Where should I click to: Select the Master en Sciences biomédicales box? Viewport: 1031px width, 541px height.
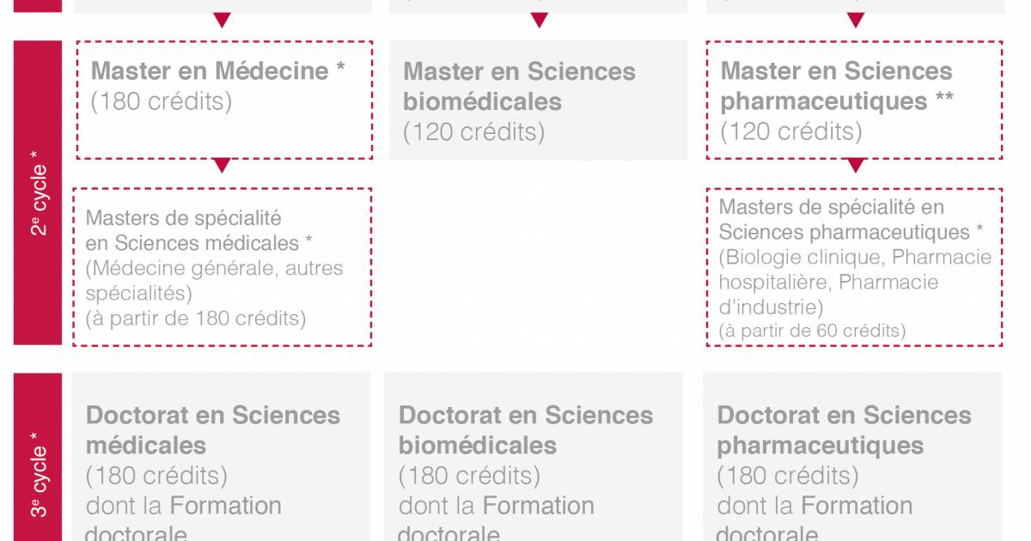539,100
